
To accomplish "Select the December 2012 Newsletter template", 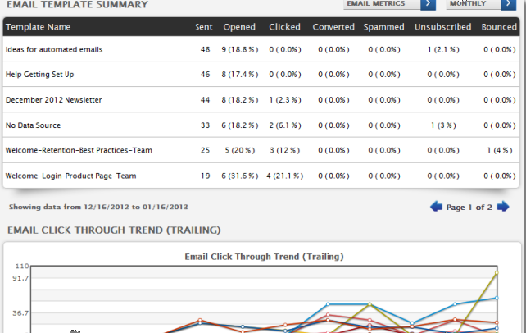I will 54,100.
